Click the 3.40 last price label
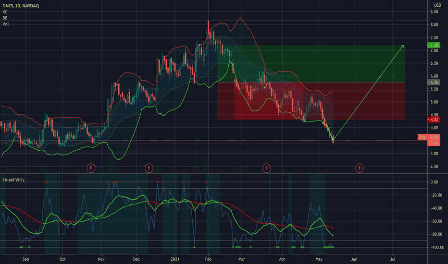 [x=434, y=143]
